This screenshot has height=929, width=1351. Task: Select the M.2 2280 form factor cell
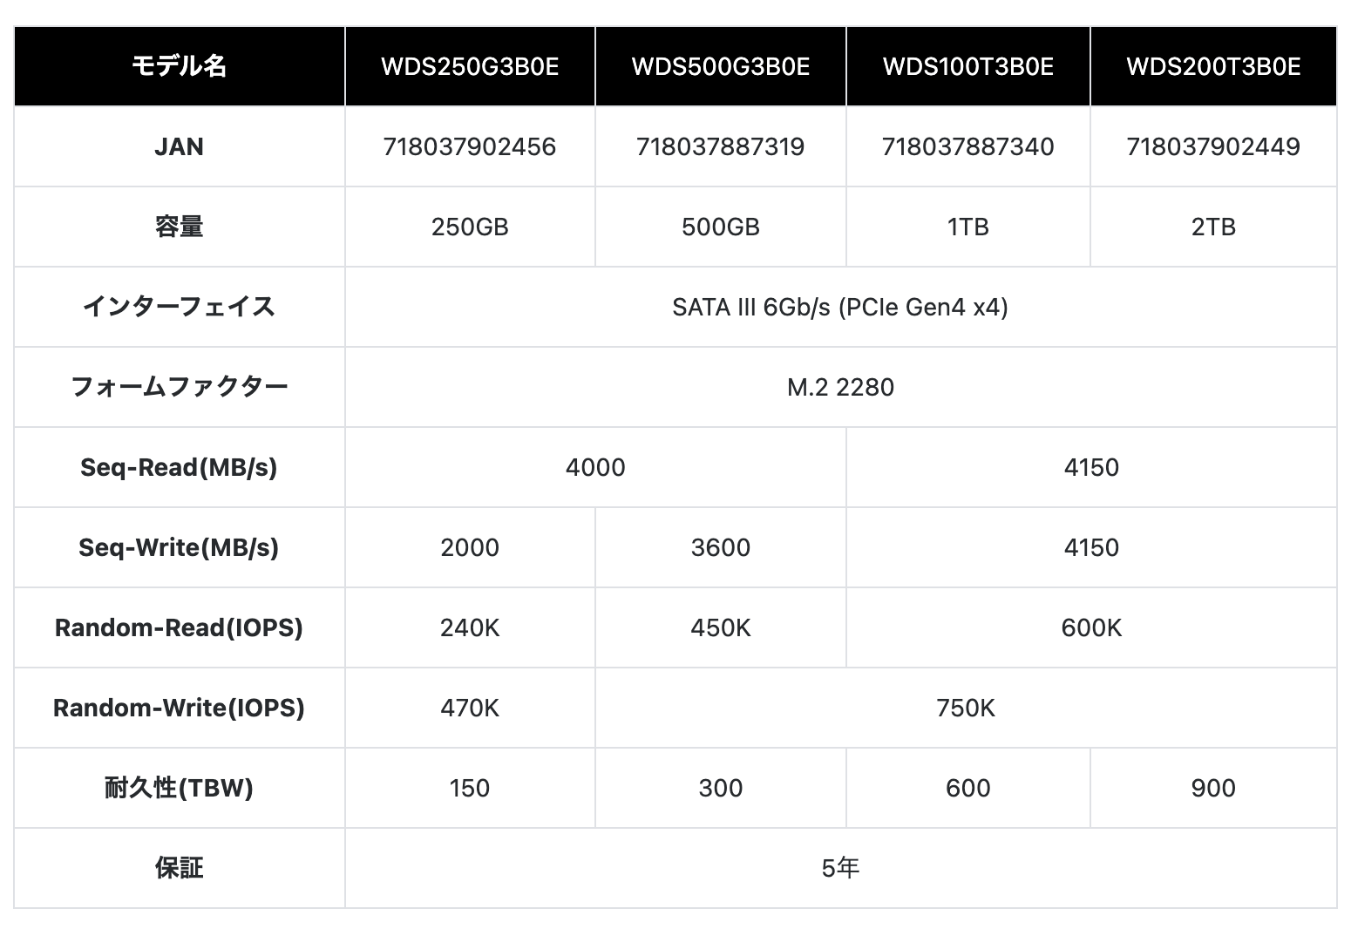[840, 387]
